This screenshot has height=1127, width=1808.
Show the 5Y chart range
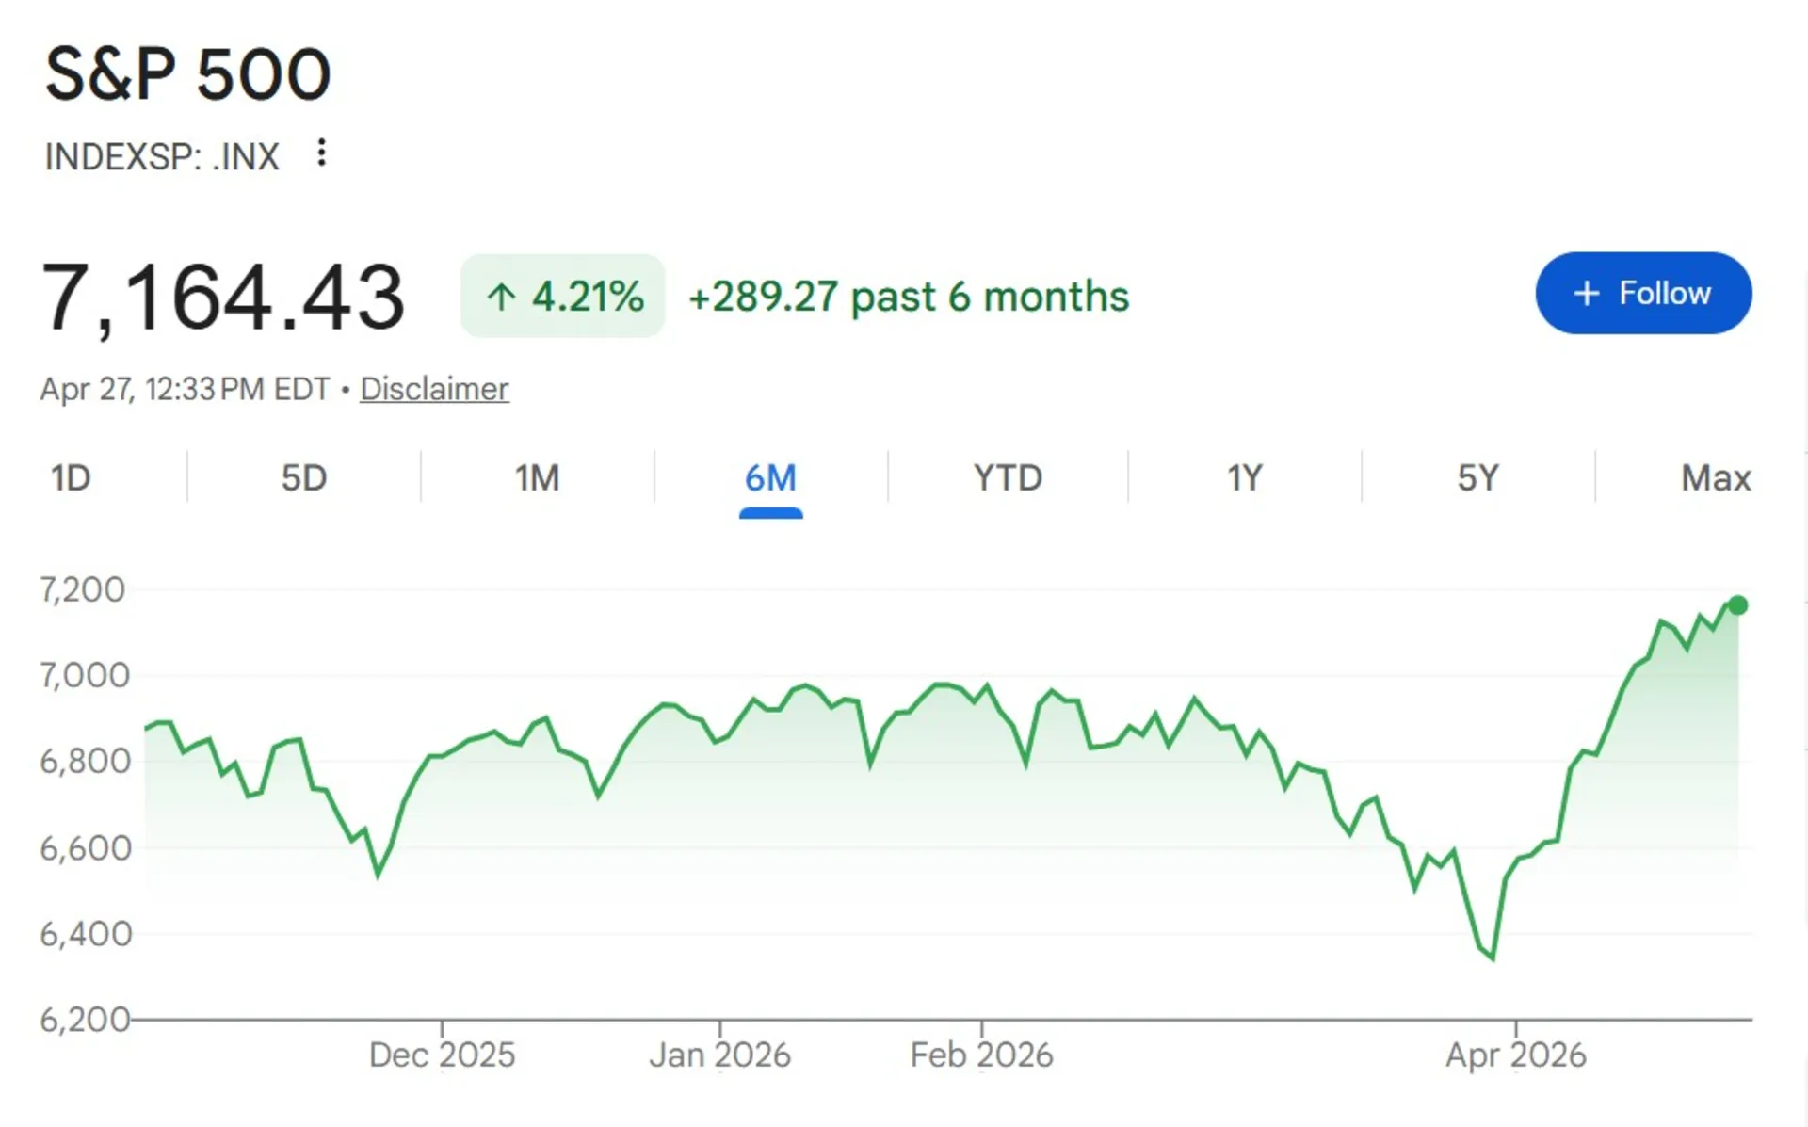pyautogui.click(x=1477, y=478)
